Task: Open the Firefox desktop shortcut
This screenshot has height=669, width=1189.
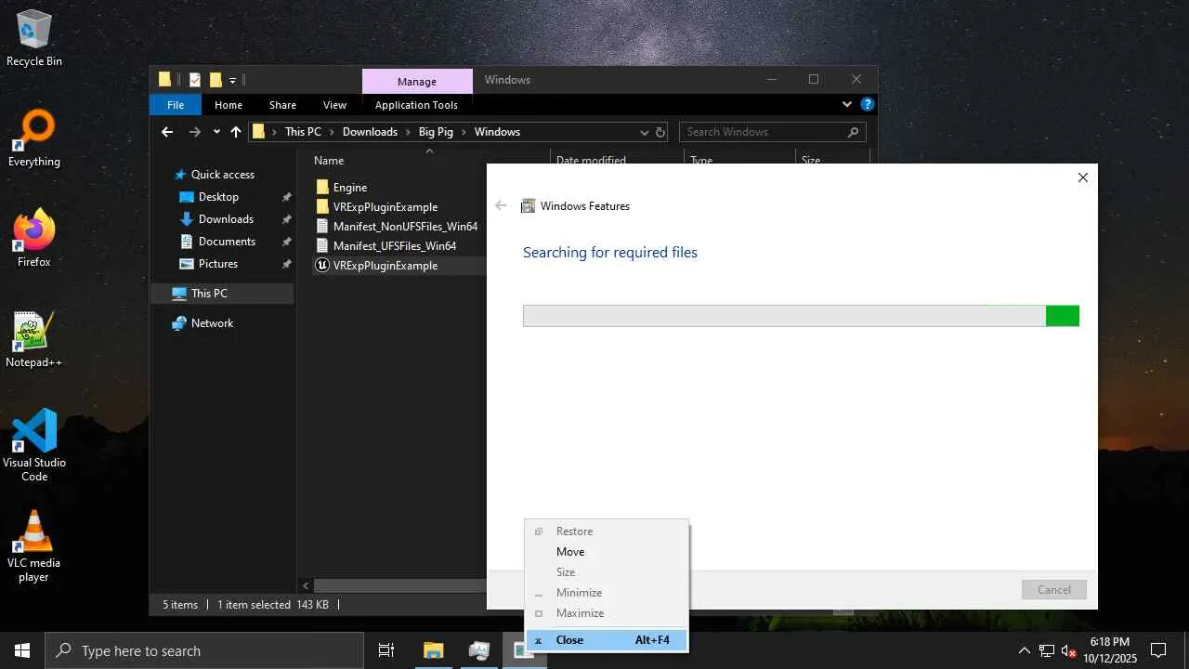Action: pos(34,239)
